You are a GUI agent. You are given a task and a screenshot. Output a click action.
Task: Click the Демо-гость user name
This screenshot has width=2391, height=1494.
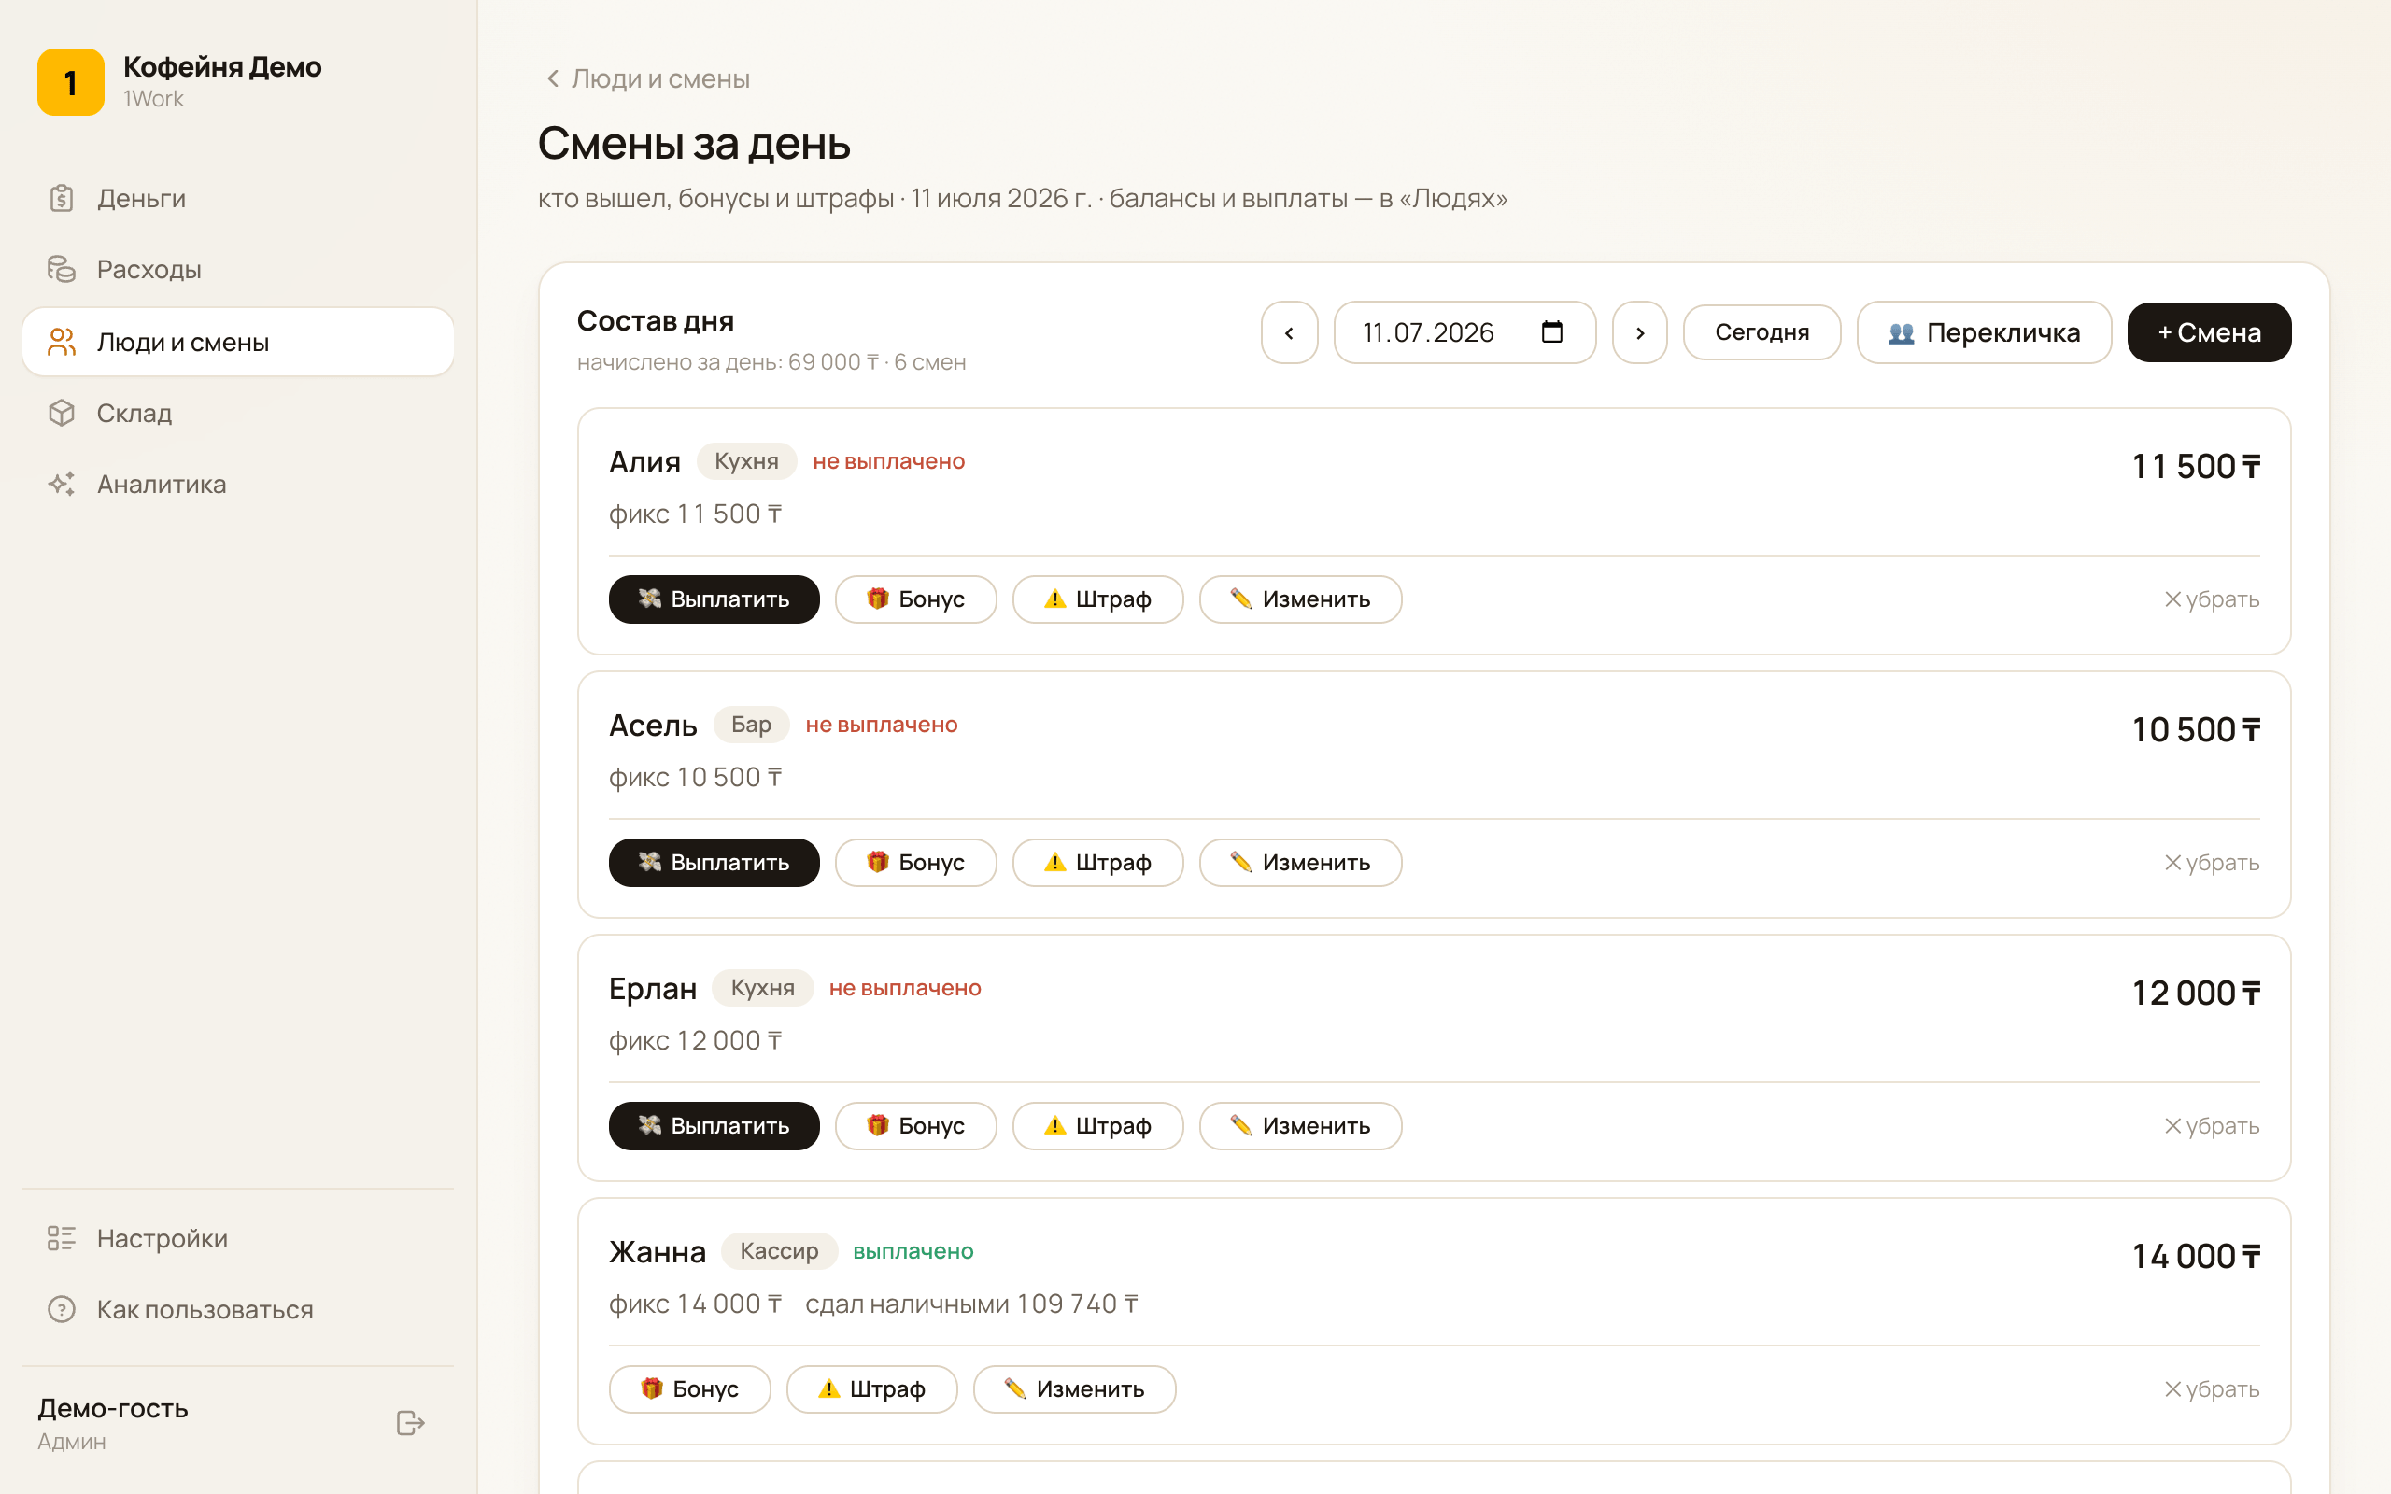point(113,1408)
